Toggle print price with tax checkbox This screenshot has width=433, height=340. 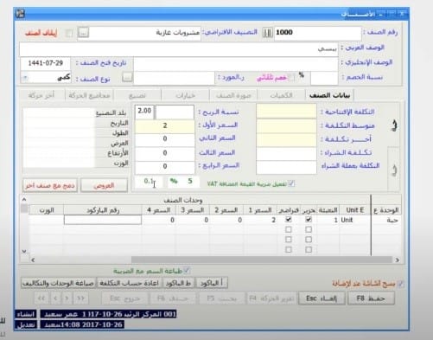(187, 271)
